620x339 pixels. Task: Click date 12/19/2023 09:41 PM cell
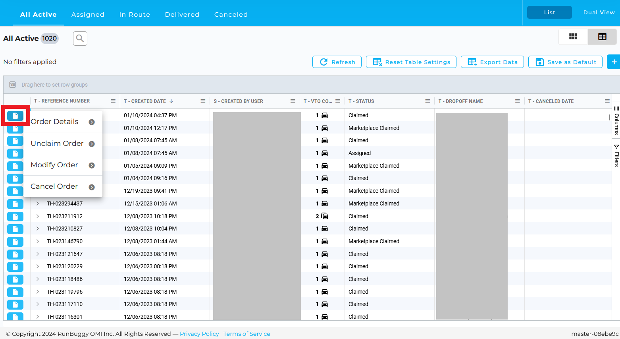click(150, 191)
